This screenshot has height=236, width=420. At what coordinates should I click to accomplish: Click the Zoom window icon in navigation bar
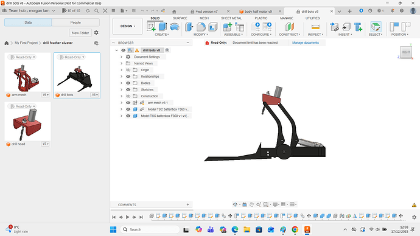coord(266,204)
